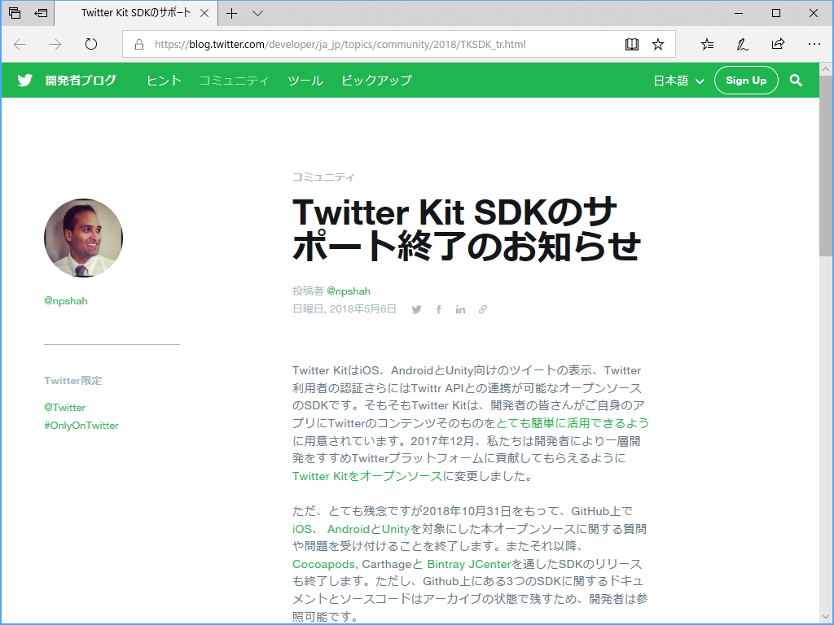This screenshot has width=834, height=625.
Task: Follow the Twitter Kitをオープンソース link
Action: 367,476
